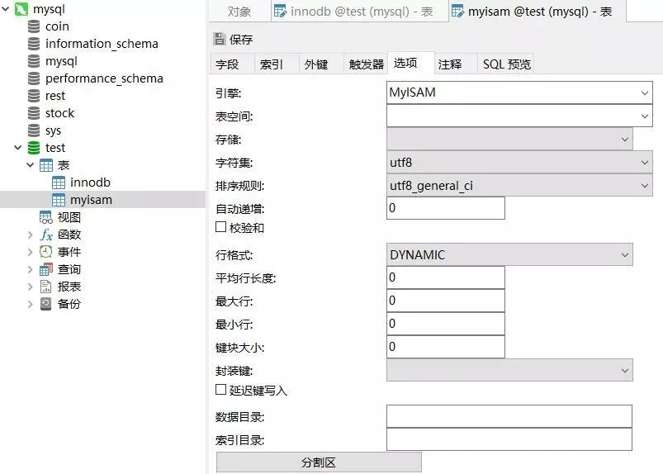Enable the 延迟键写入 checkbox
663x474 pixels.
pyautogui.click(x=220, y=390)
